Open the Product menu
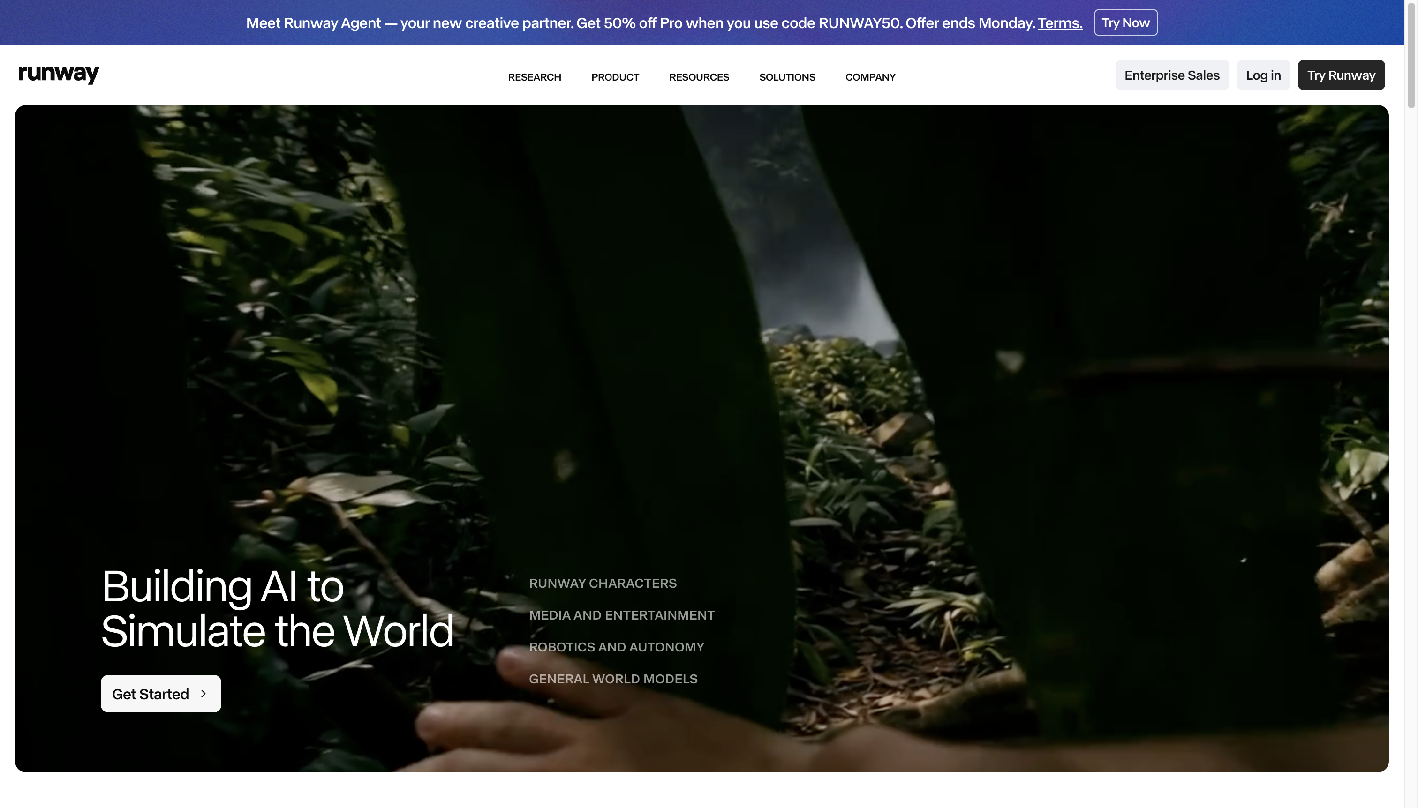The height and width of the screenshot is (808, 1418). pos(615,77)
